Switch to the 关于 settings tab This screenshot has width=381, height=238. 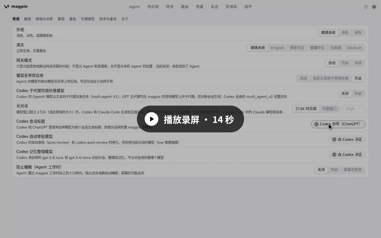point(125,19)
